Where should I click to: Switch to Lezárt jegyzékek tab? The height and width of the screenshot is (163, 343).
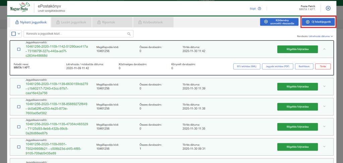click(71, 22)
